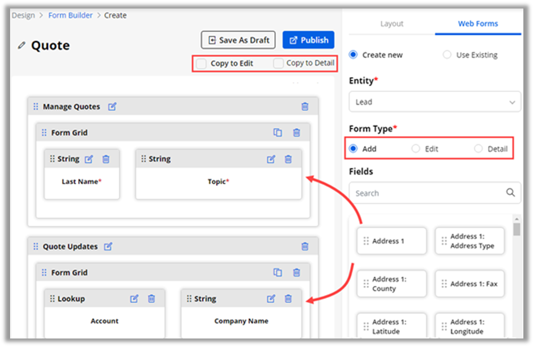The width and height of the screenshot is (534, 347).
Task: Edit the Manage Quotes section name
Action: click(x=112, y=106)
